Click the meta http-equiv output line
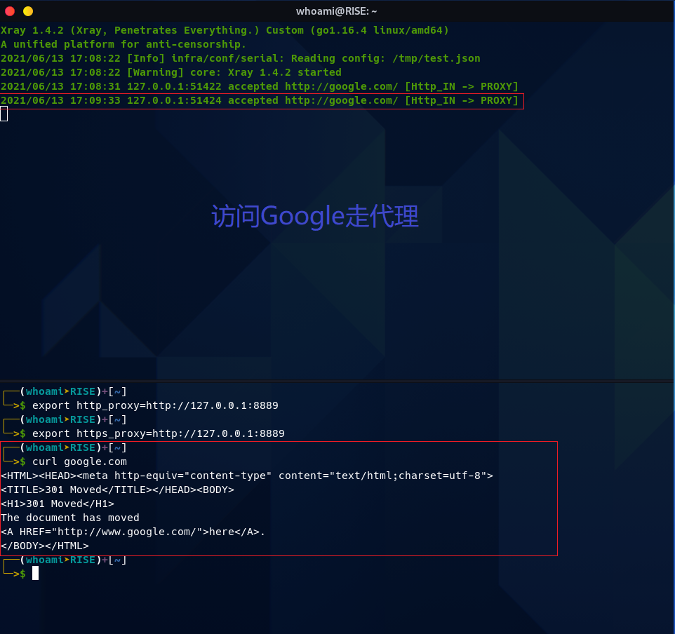Viewport: 675px width, 634px height. click(x=246, y=475)
